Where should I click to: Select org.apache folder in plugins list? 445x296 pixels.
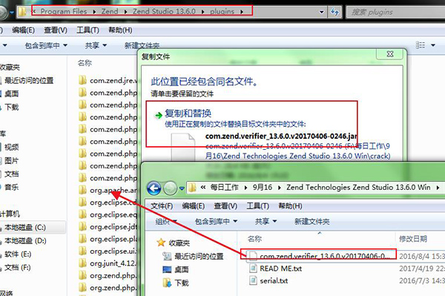[108, 190]
